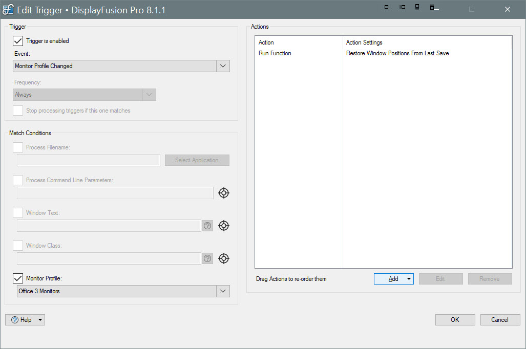
Task: Click the DisplayFusion logo in the title bar
Action: tap(8, 10)
